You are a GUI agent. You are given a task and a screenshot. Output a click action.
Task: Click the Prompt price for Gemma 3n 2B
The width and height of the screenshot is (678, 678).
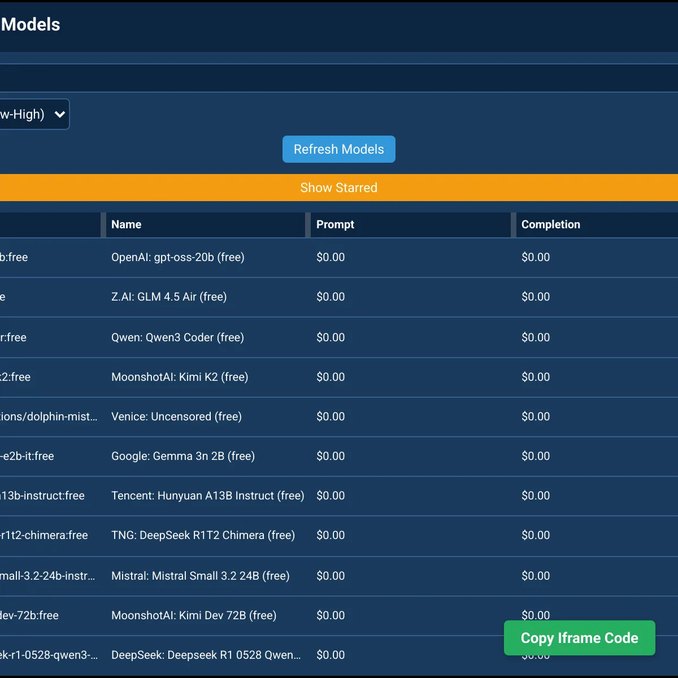[x=331, y=456]
